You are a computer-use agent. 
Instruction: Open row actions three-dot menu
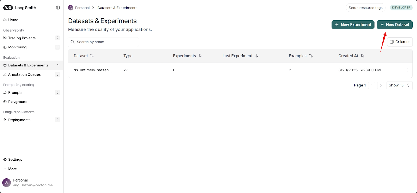pos(407,70)
